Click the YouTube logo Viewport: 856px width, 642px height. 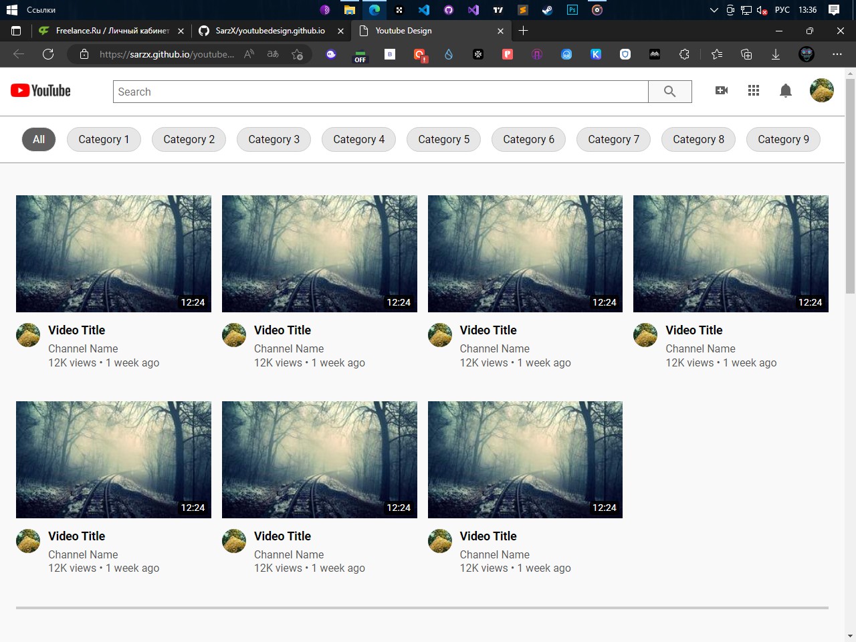click(x=41, y=91)
